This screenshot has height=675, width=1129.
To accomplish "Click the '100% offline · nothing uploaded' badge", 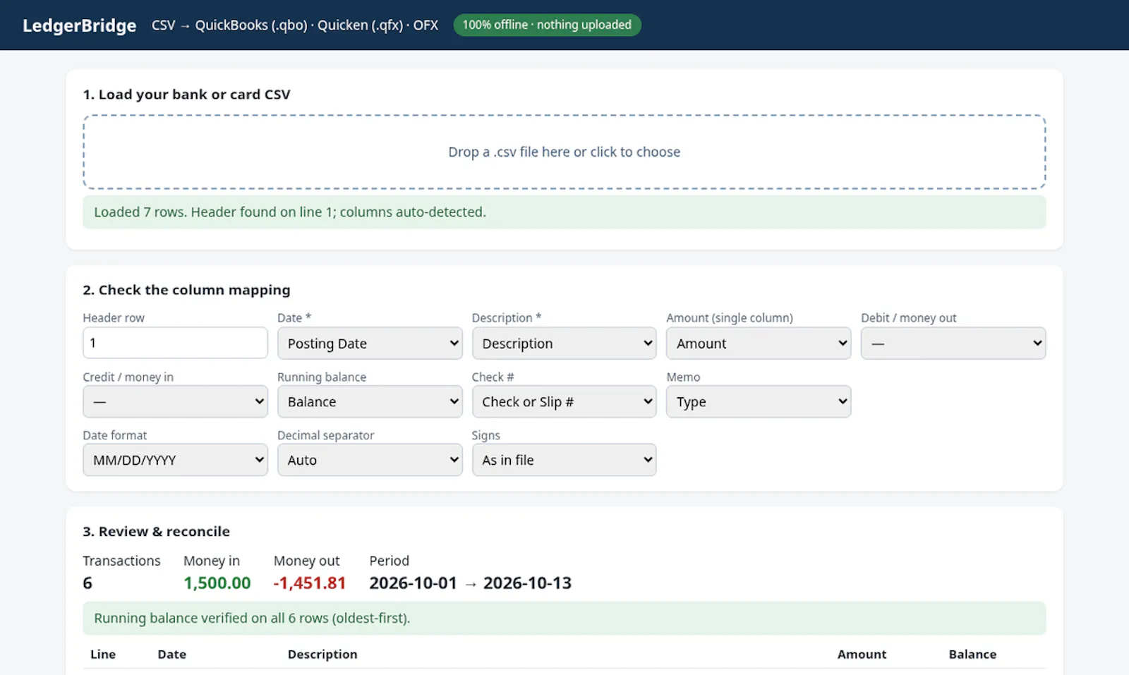I will (x=547, y=25).
